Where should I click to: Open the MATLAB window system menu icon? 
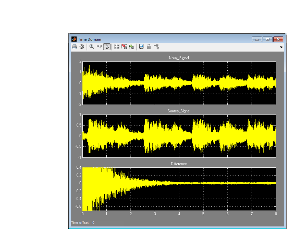pos(74,39)
